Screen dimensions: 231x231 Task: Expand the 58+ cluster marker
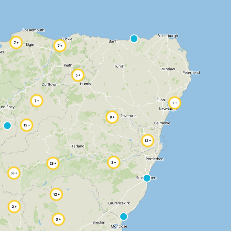(x=14, y=173)
